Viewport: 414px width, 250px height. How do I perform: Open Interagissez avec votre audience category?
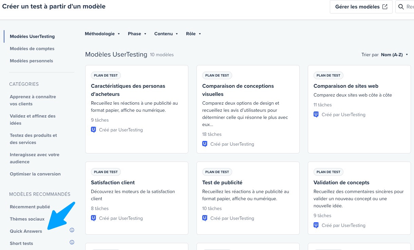coord(35,158)
